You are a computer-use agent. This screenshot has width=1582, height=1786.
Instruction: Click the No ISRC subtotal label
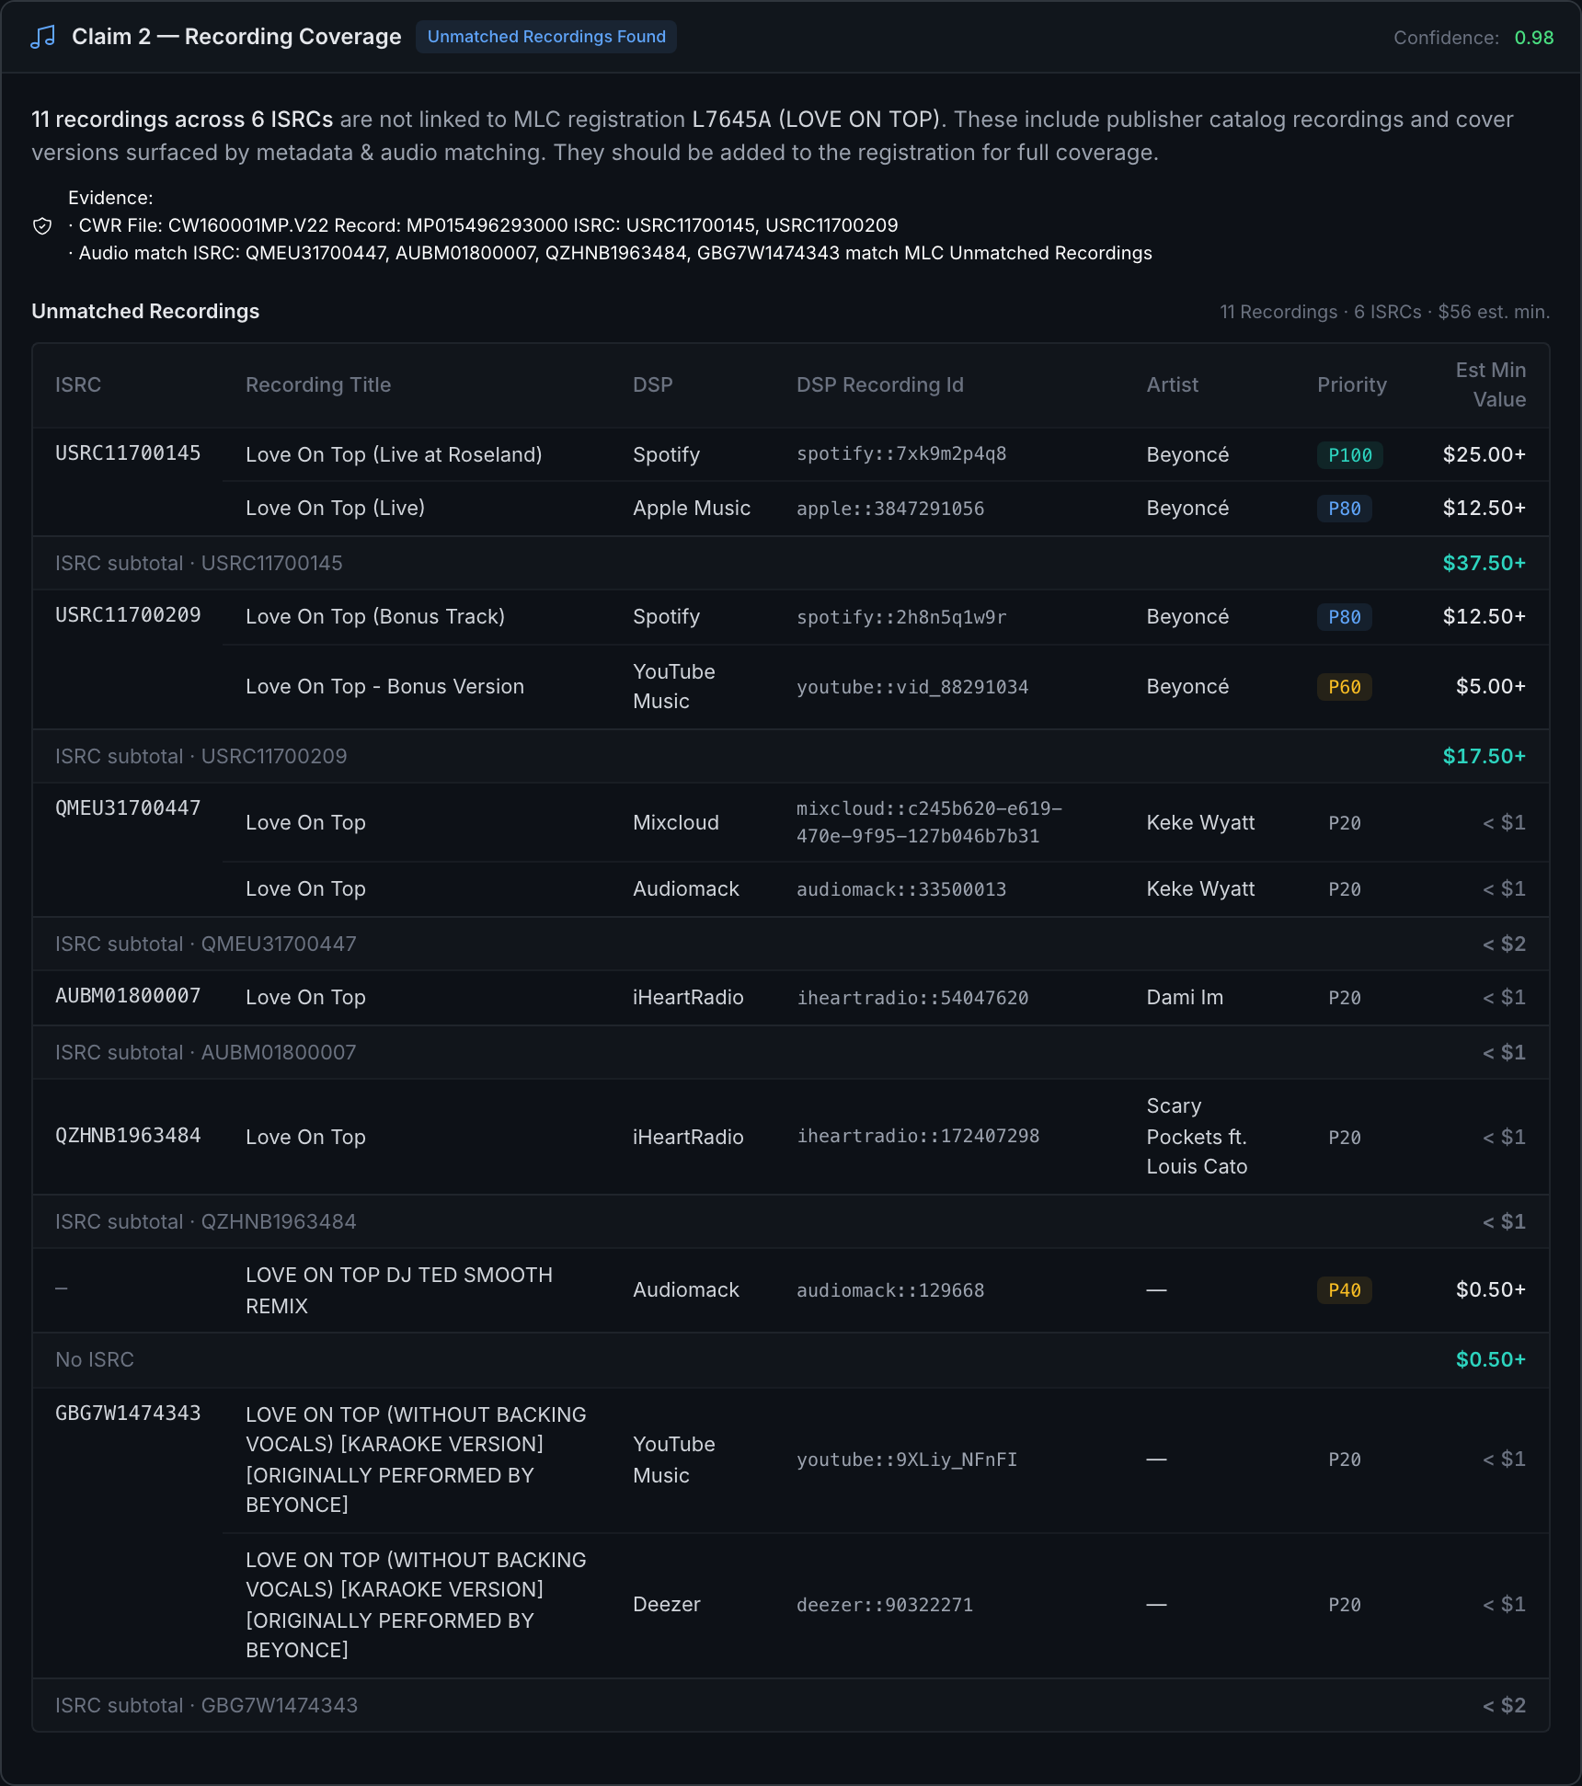click(x=95, y=1359)
